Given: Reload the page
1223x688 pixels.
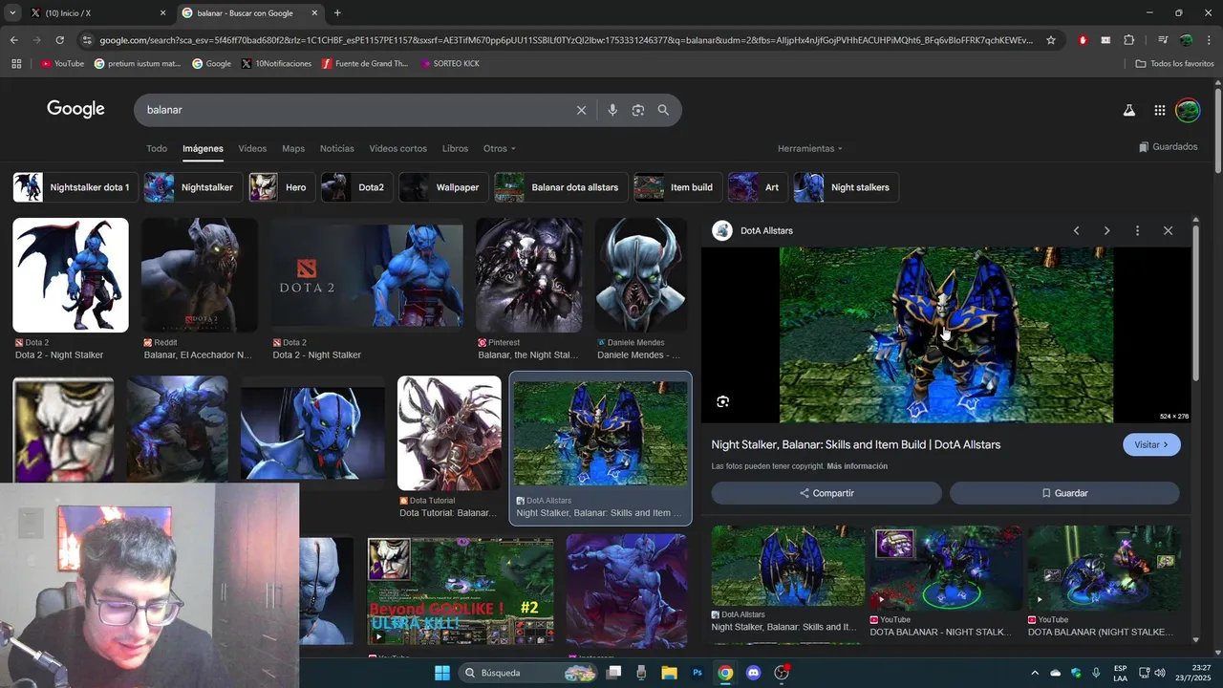Looking at the screenshot, I should point(59,40).
